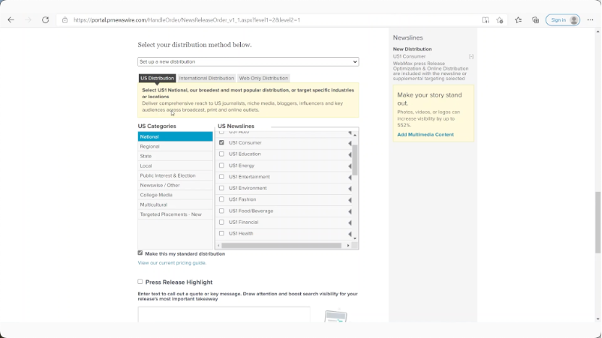The width and height of the screenshot is (602, 338).
Task: Open the 'Set up a new distribution' dropdown
Action: [x=248, y=62]
